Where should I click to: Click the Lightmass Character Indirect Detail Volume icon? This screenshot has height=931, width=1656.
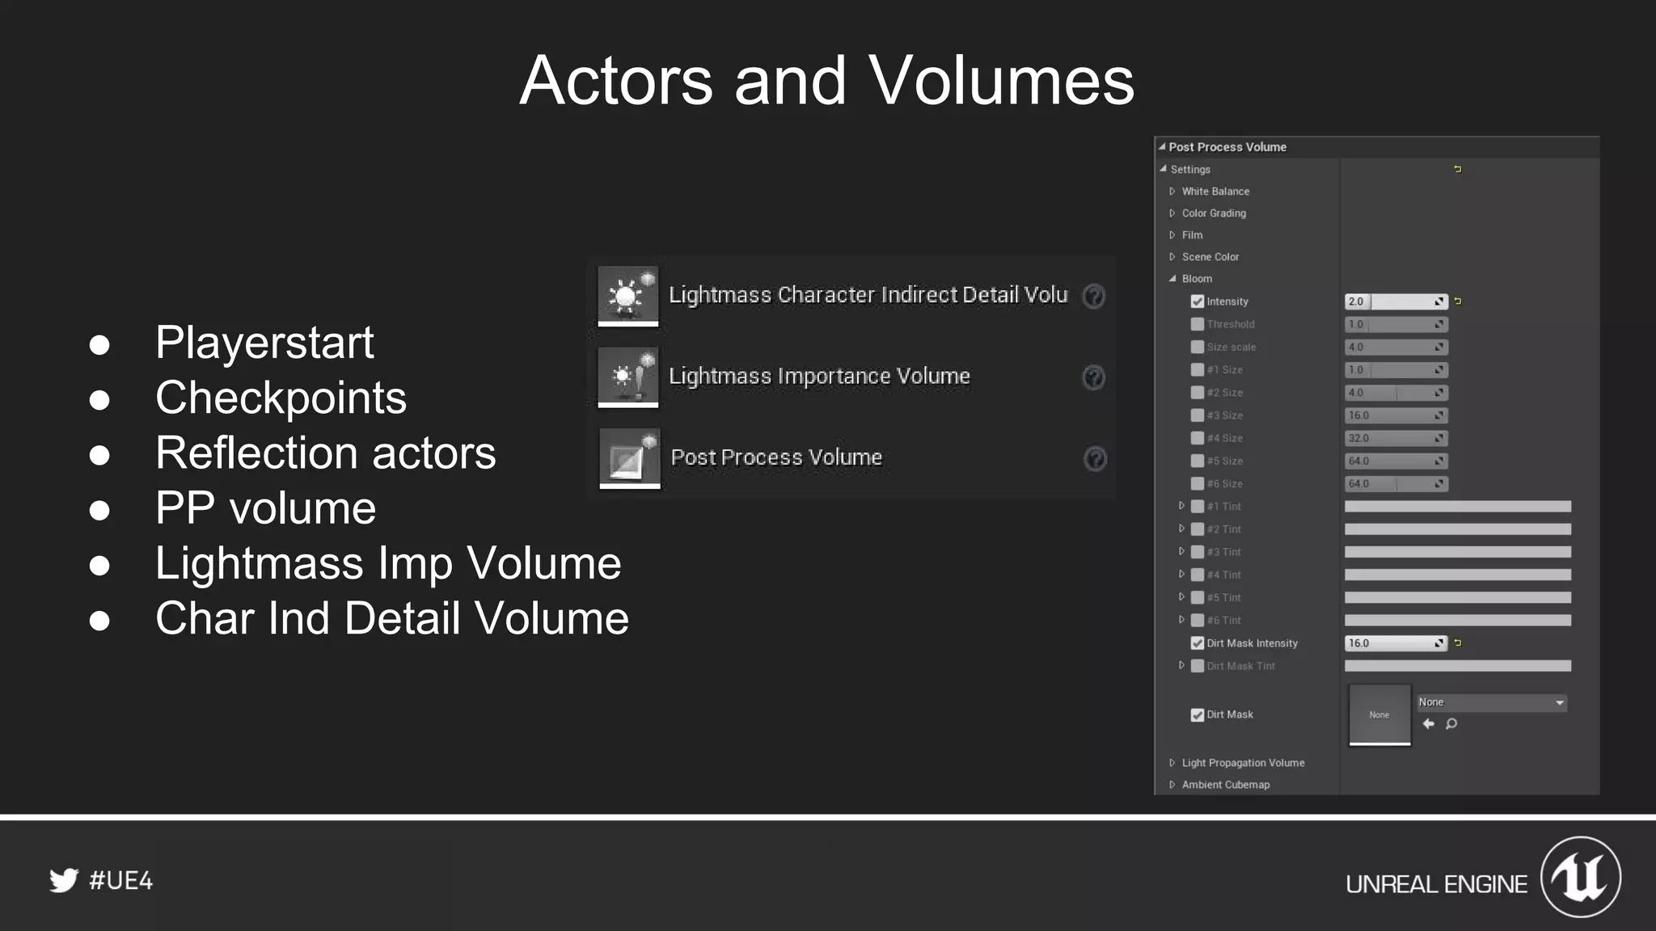(627, 295)
